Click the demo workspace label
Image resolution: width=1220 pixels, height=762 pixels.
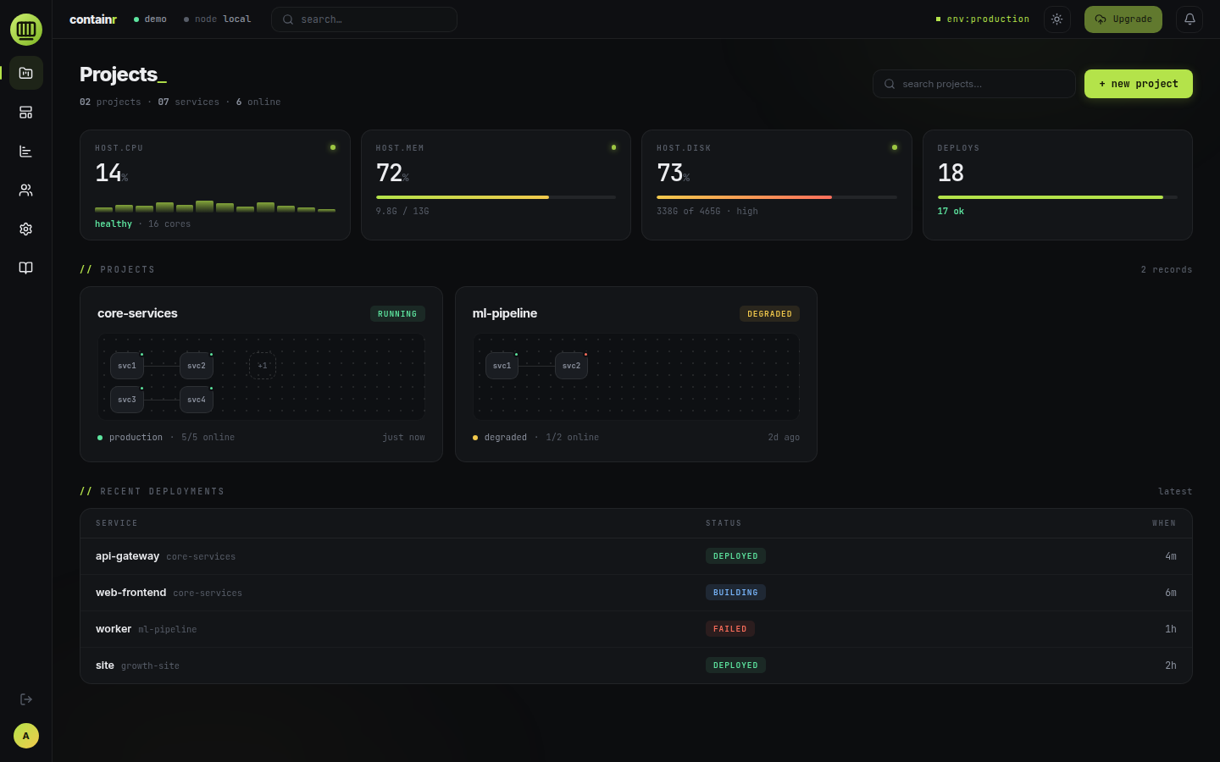150,19
